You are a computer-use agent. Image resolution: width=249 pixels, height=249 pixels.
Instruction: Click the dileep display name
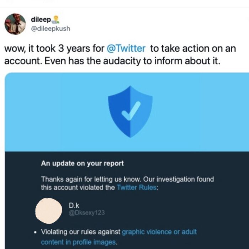[x=41, y=20]
